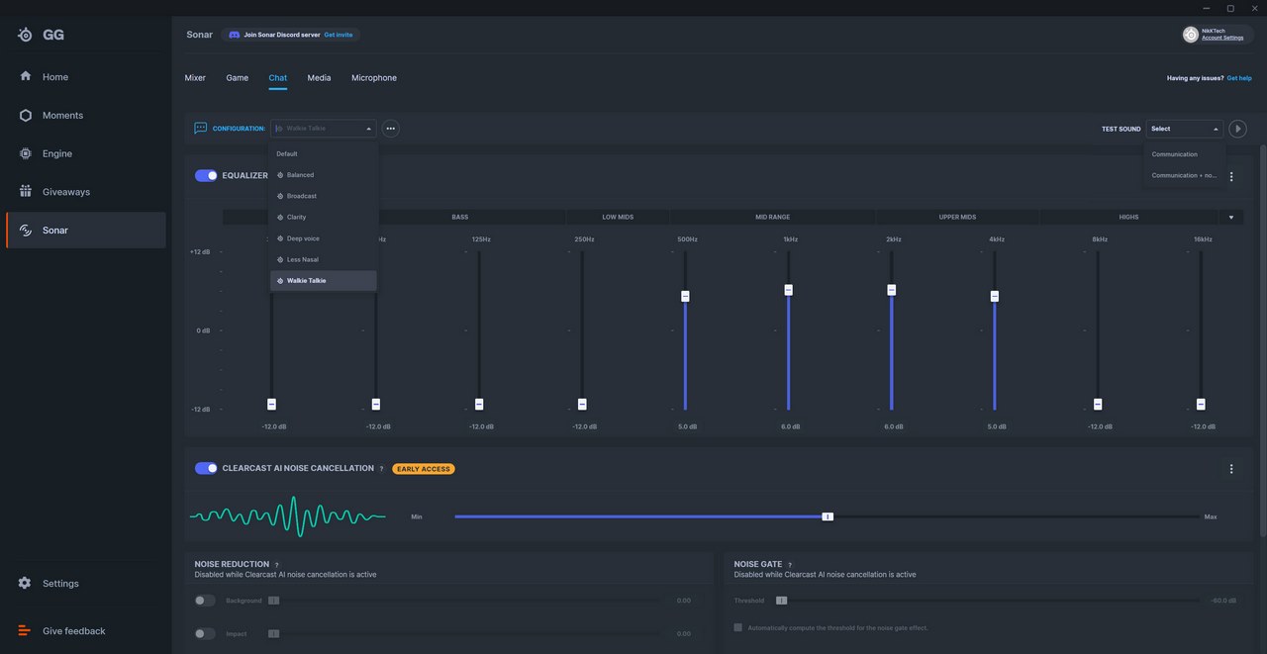This screenshot has width=1267, height=654.
Task: Click the Get invite link
Action: click(x=339, y=35)
